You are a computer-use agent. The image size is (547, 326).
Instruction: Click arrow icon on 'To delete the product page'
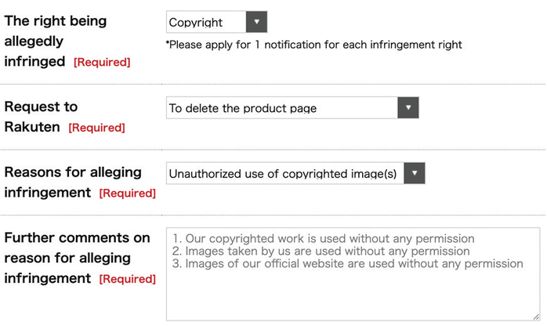pos(408,107)
